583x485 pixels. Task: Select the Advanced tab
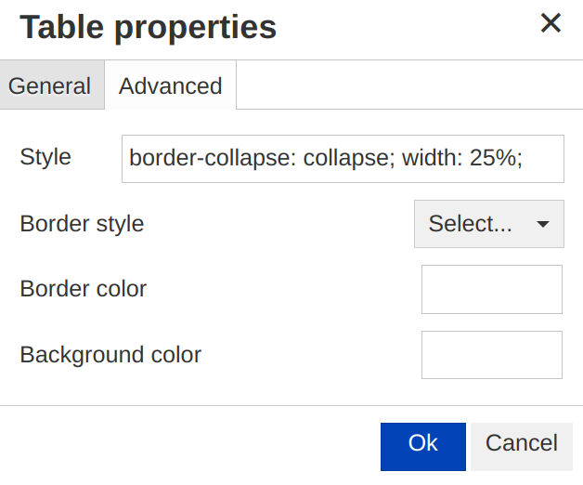[x=171, y=86]
